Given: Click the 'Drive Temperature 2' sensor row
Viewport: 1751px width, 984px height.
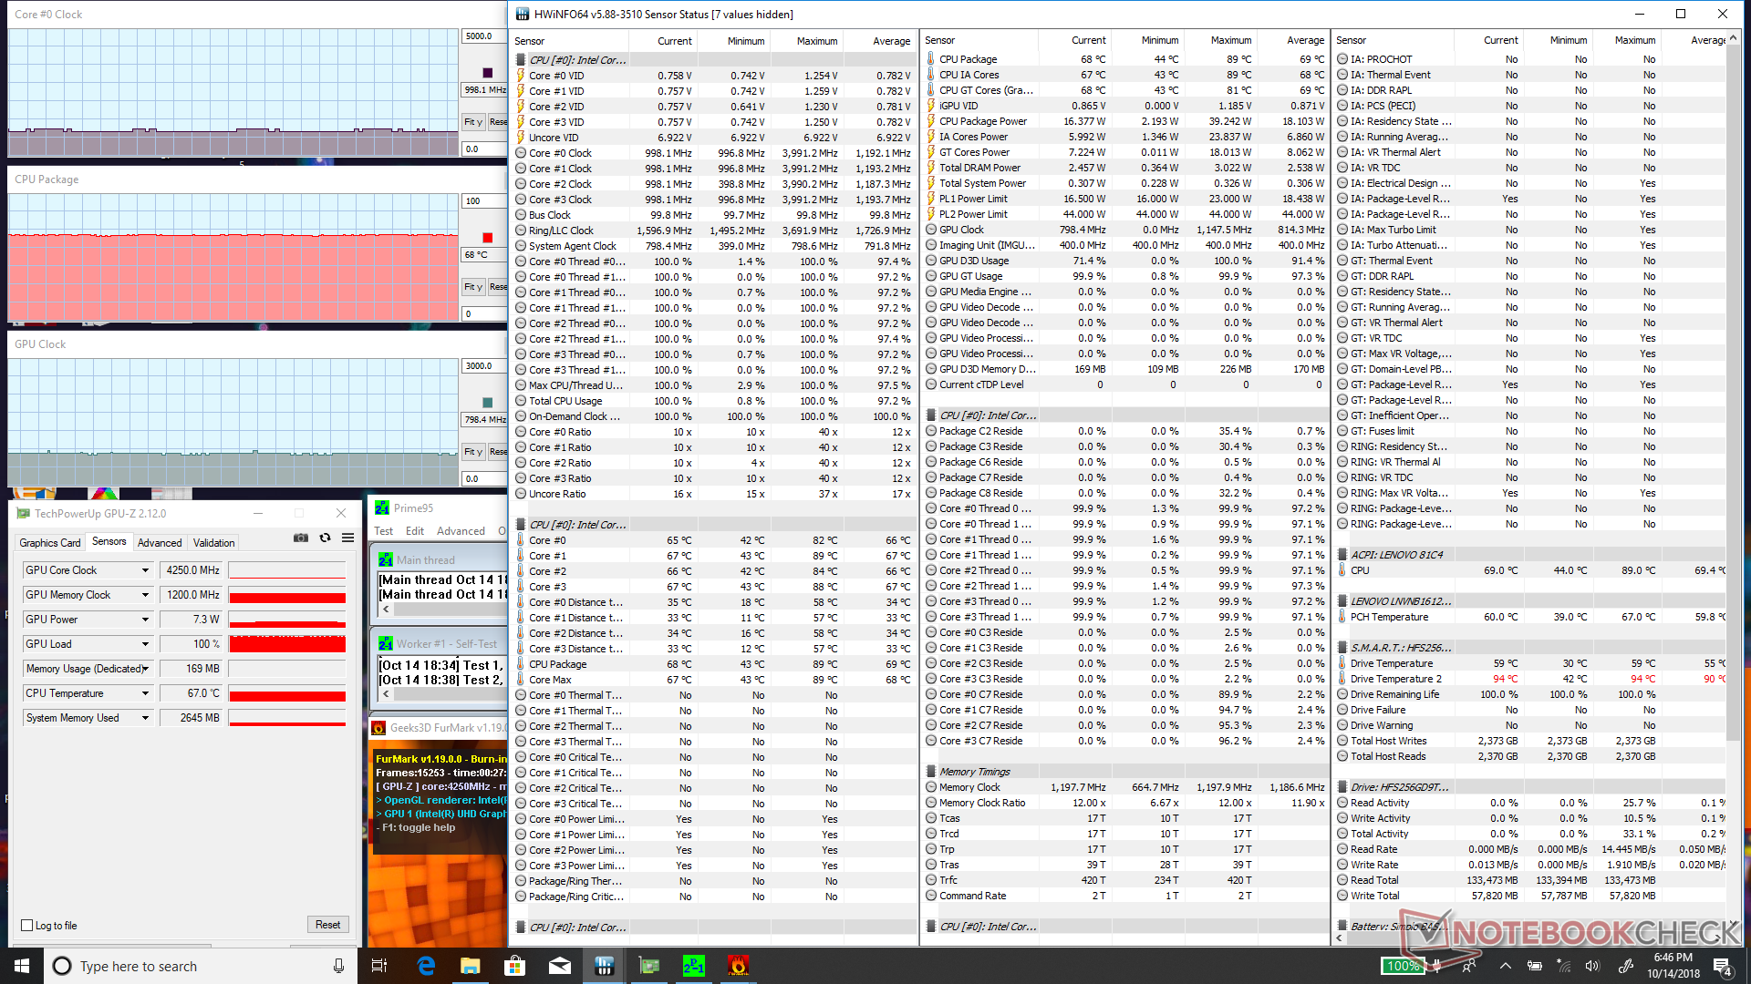Looking at the screenshot, I should [x=1530, y=679].
